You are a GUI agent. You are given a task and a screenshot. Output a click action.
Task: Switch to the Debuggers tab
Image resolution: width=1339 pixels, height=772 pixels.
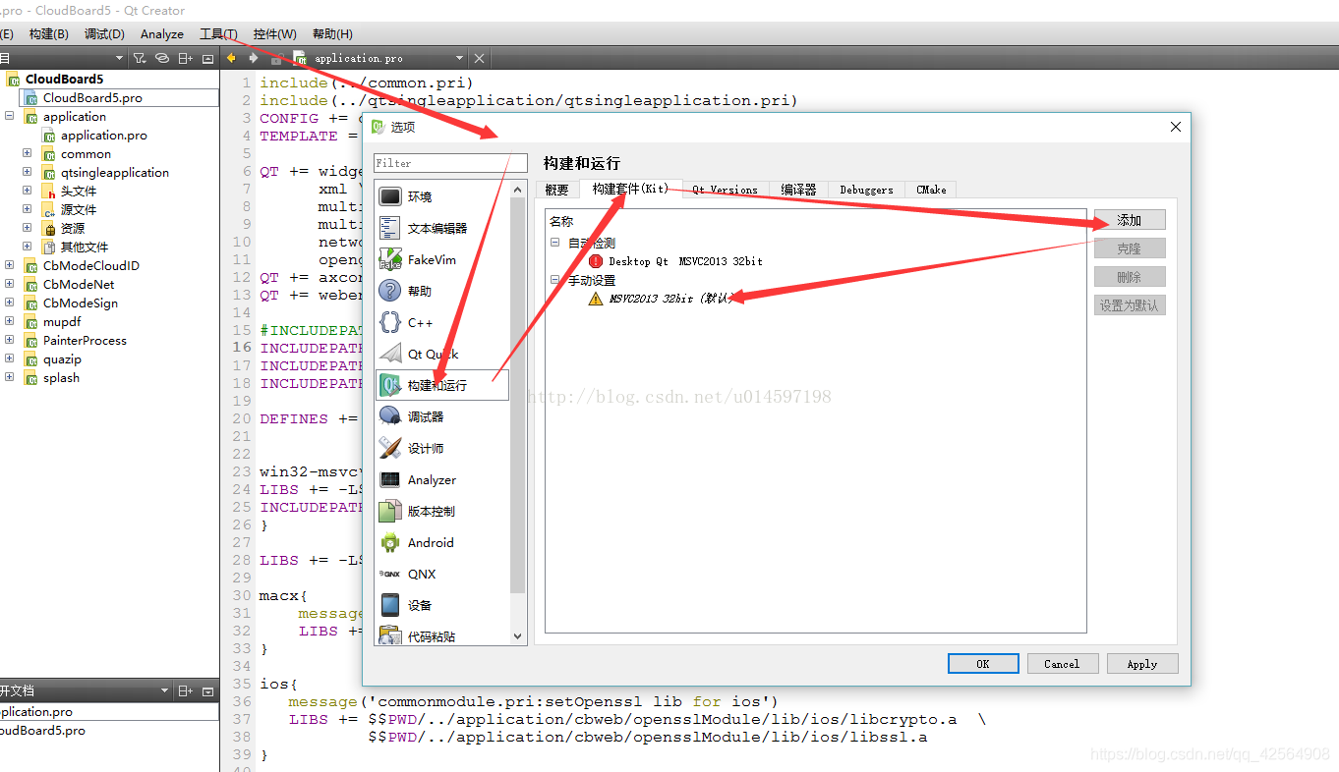click(x=866, y=190)
